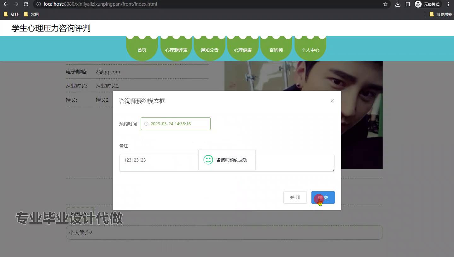Open browser downloads

(398, 4)
